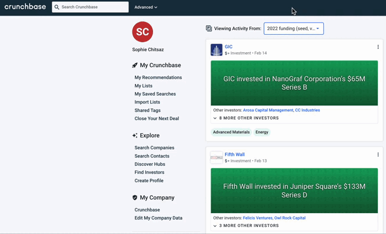
Task: Open the Fifth Wall profile link
Action: (235, 155)
